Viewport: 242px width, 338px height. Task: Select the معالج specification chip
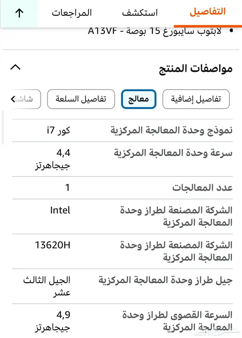(139, 99)
